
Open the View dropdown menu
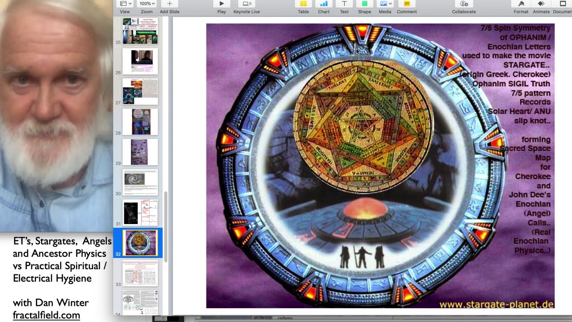click(x=125, y=4)
